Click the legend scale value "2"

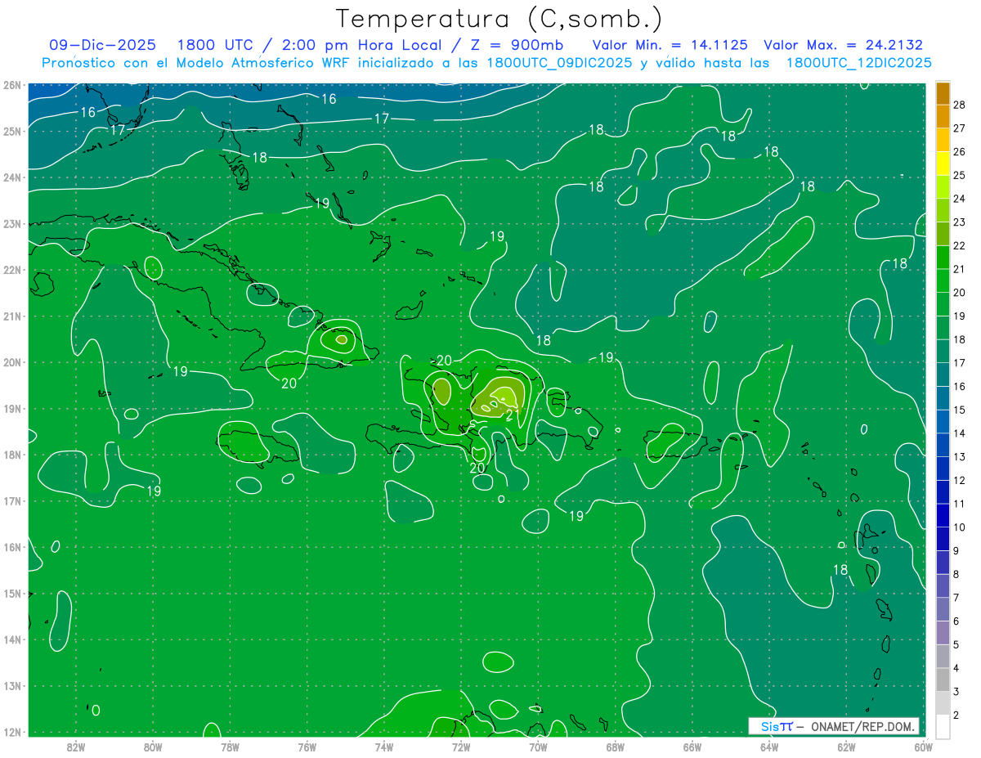[956, 715]
